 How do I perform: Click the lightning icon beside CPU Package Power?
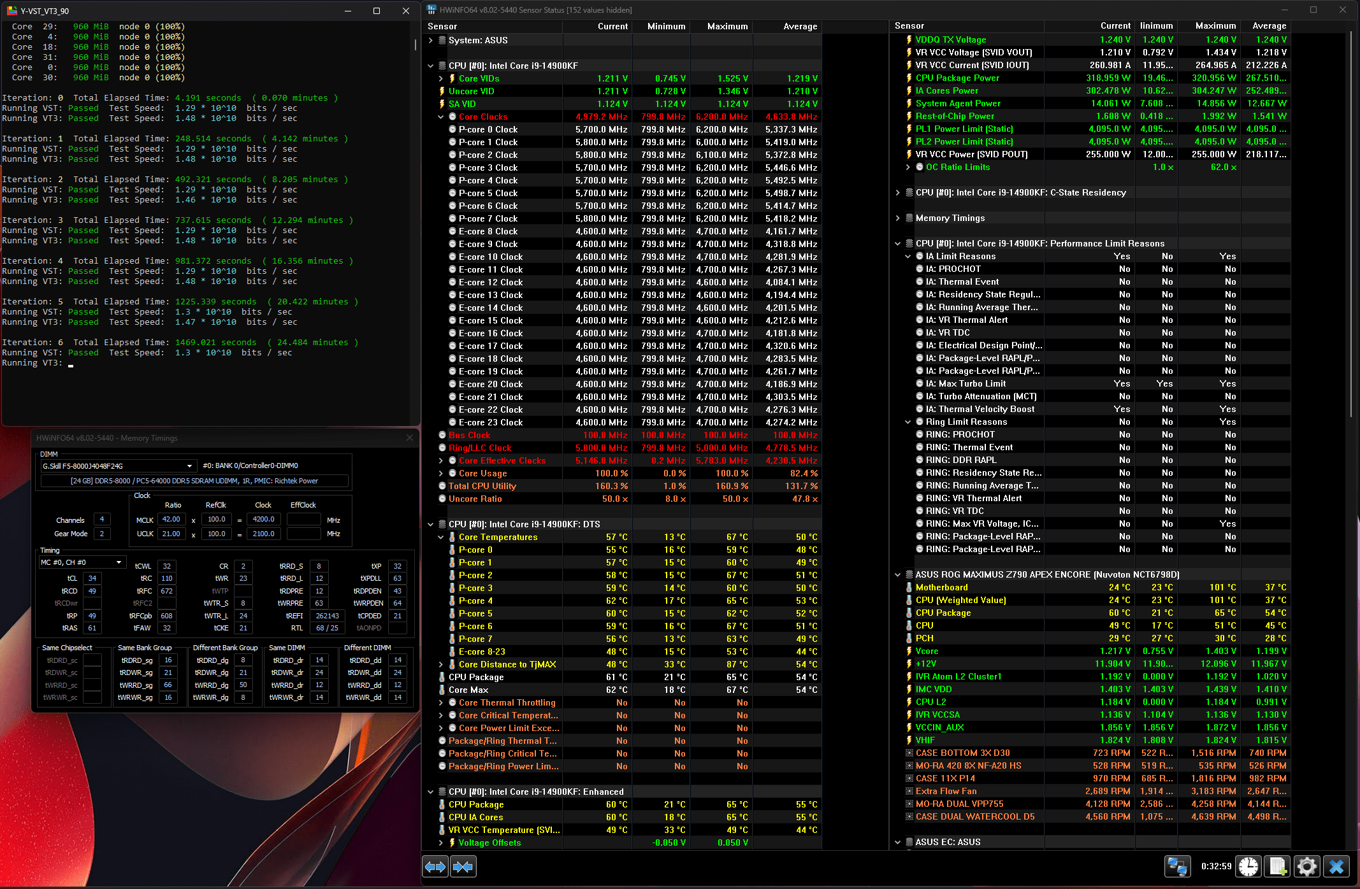pos(909,78)
